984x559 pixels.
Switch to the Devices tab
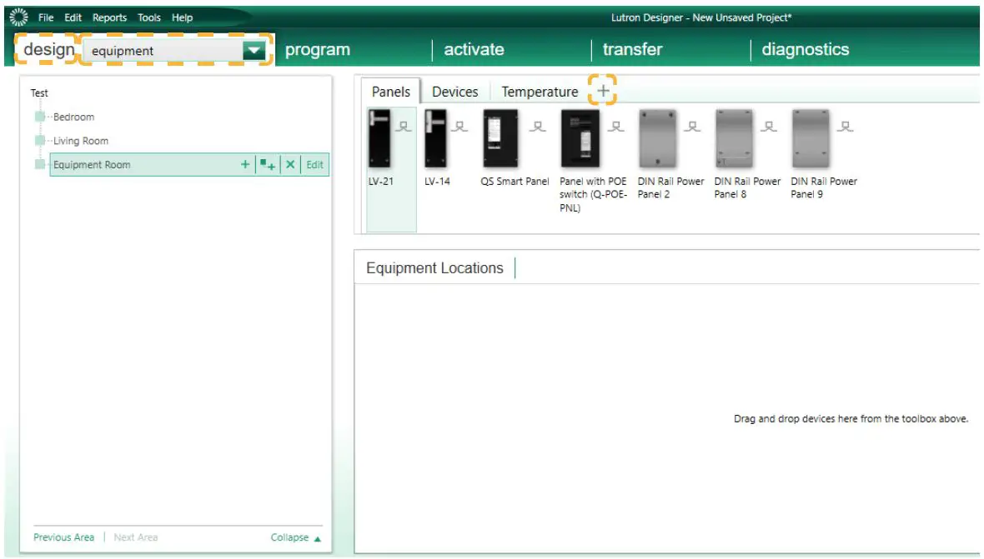454,92
